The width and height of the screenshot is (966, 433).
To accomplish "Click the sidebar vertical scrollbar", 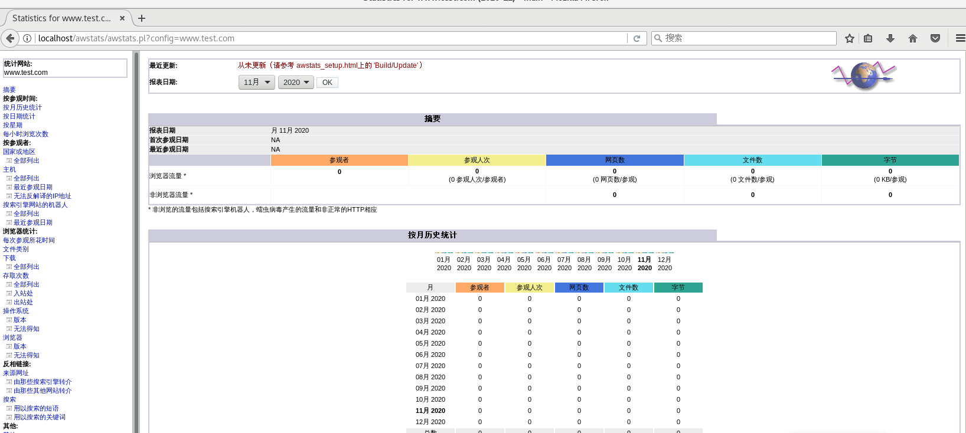I will [136, 242].
